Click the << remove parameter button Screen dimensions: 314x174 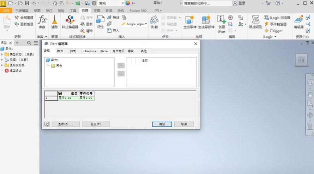pos(121,73)
